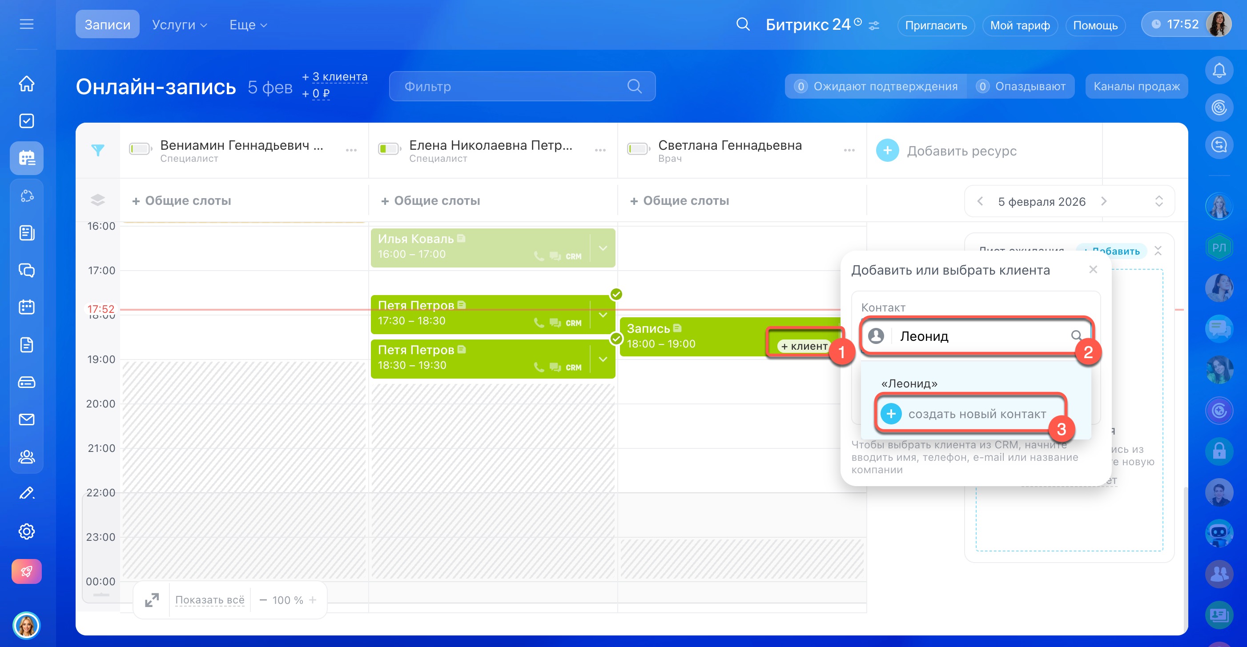Image resolution: width=1247 pixels, height=647 pixels.
Task: Click the resource filter funnel icon
Action: click(98, 150)
